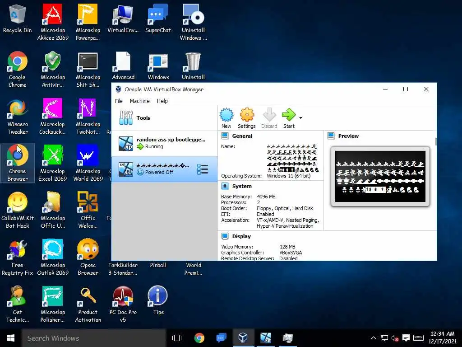Click the New machine toolbar icon
The height and width of the screenshot is (347, 462).
tap(226, 118)
